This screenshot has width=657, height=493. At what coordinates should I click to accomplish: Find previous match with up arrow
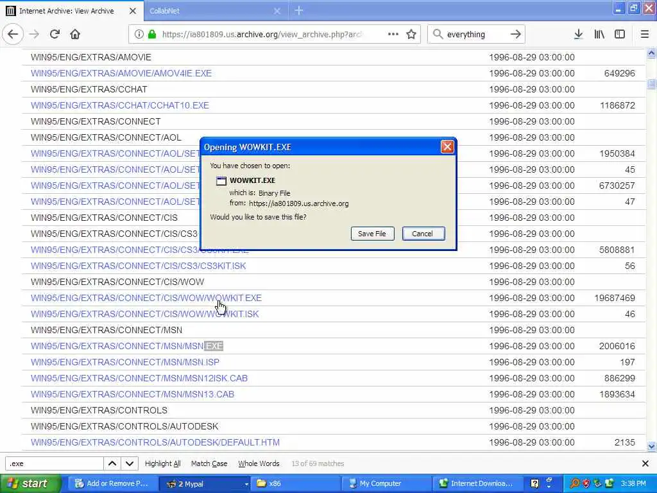112,463
